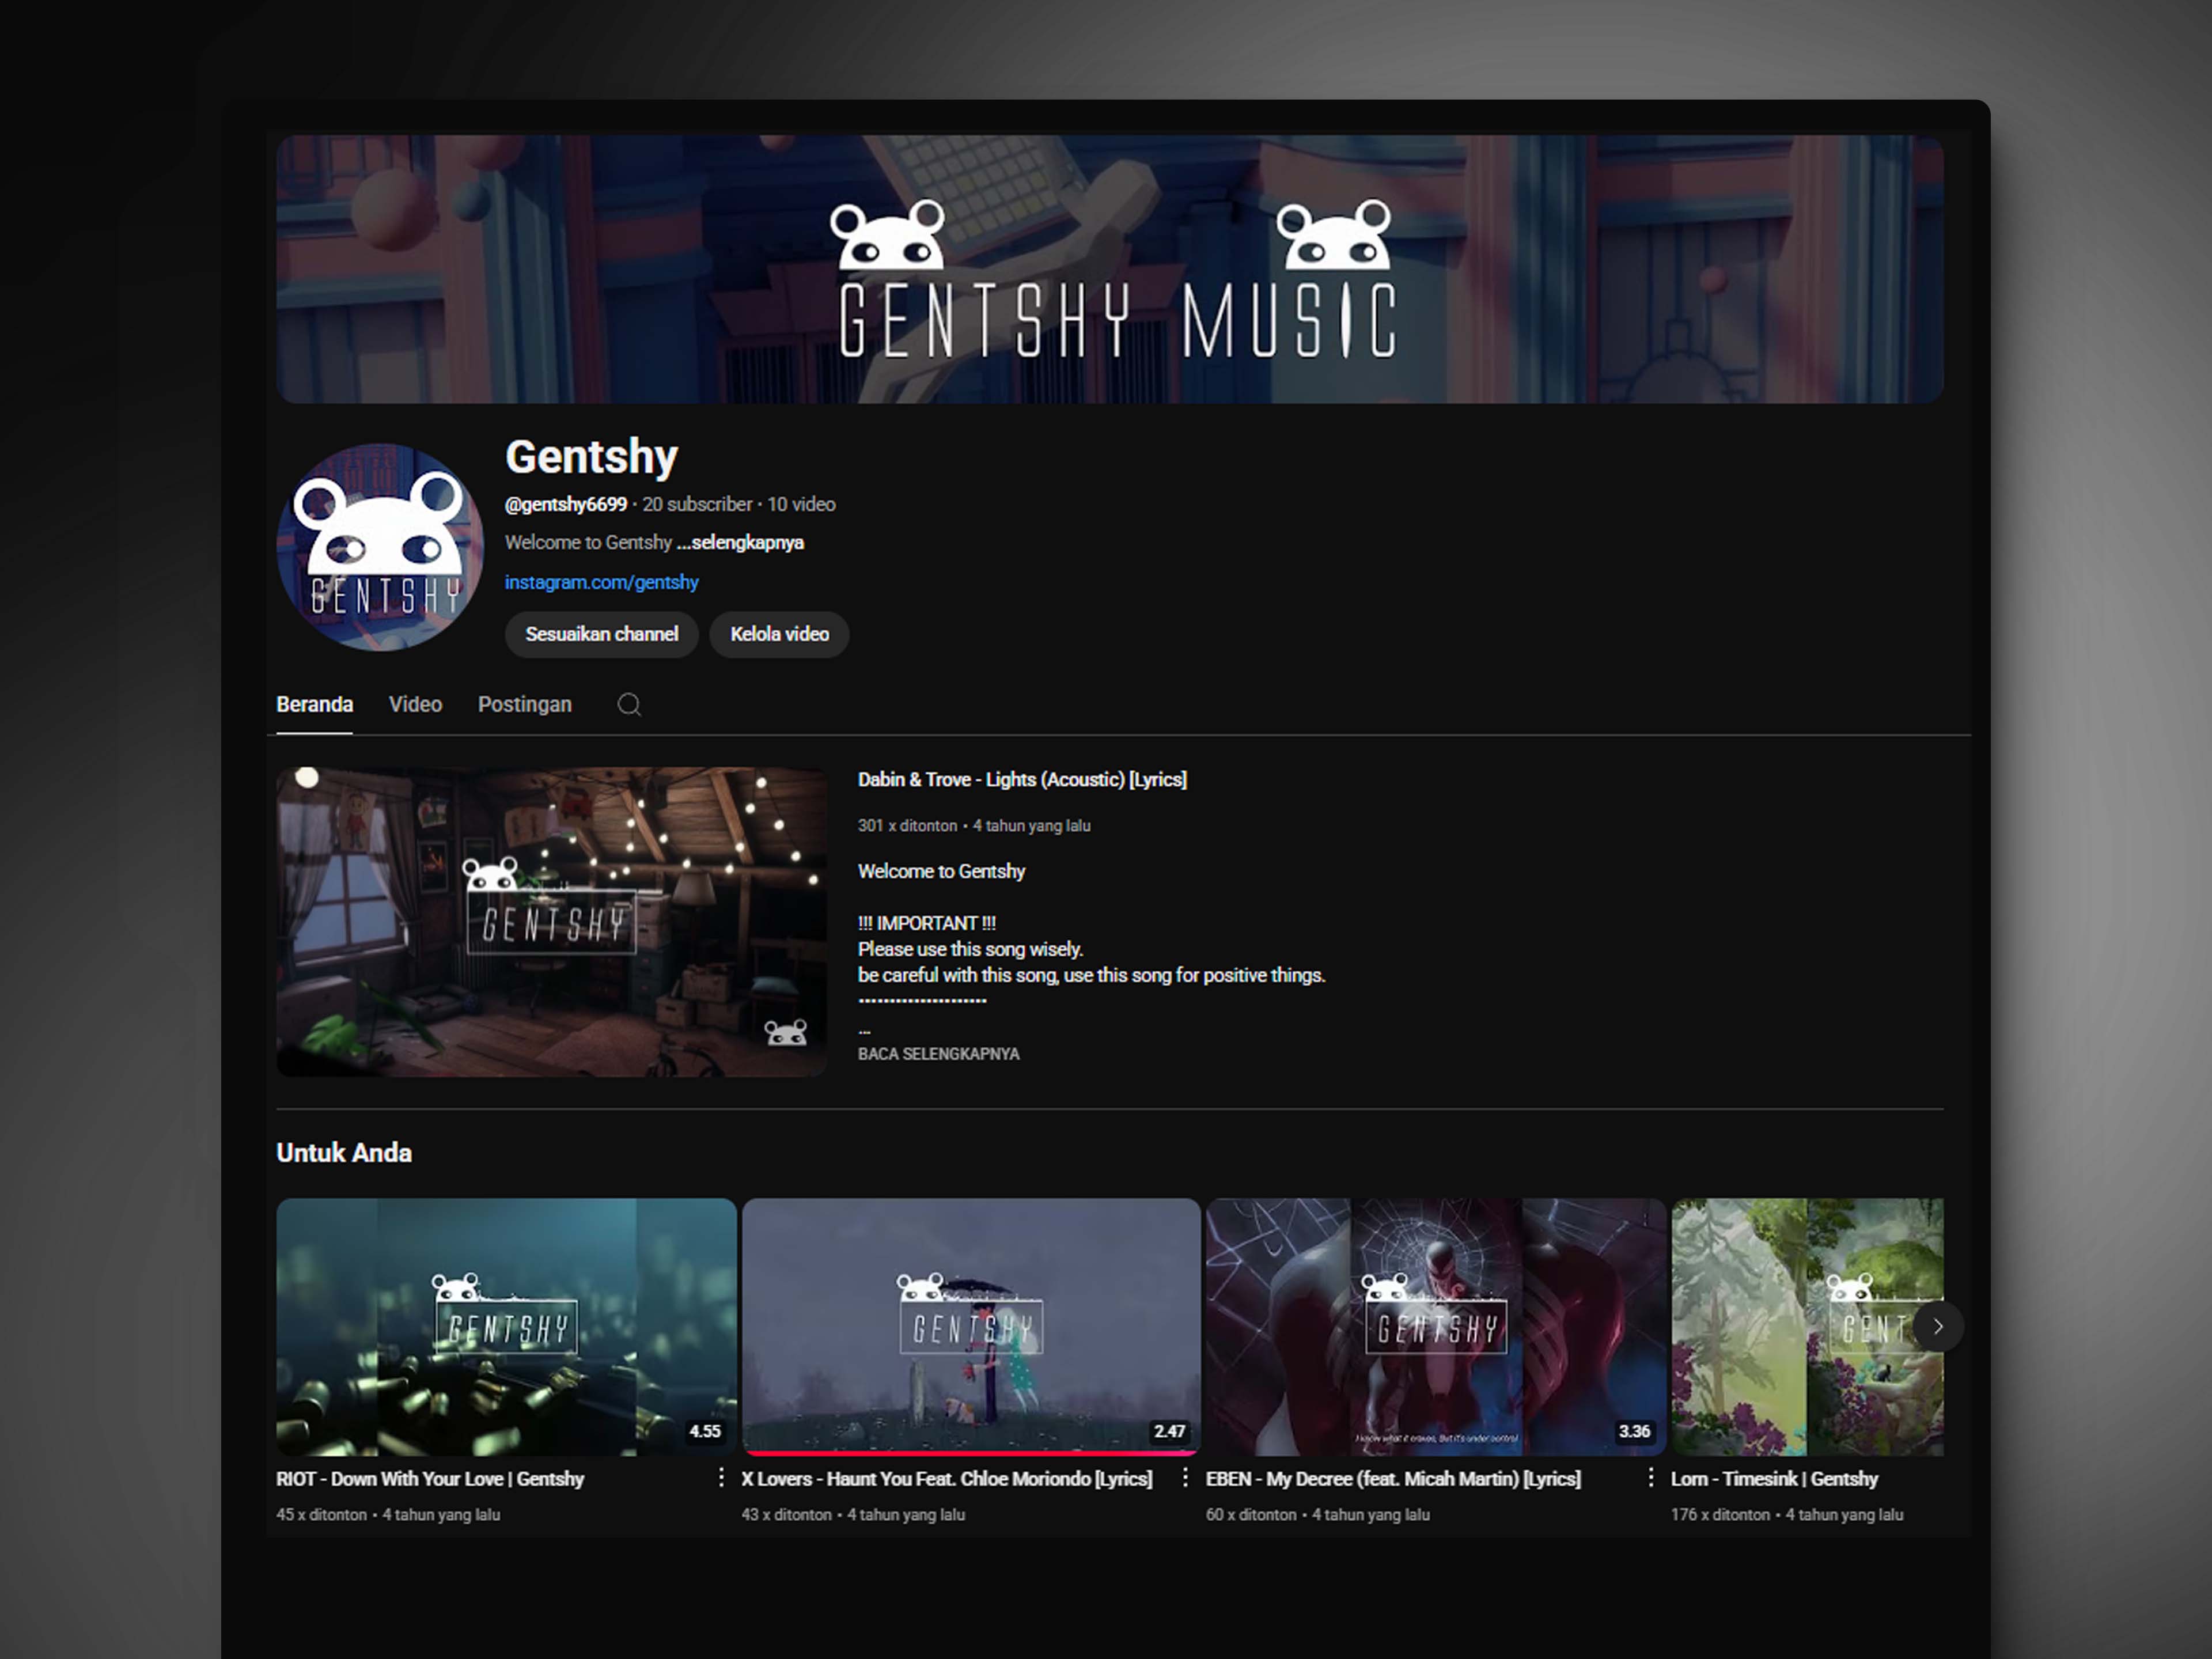Click the Sesuaikan channel button

(601, 634)
